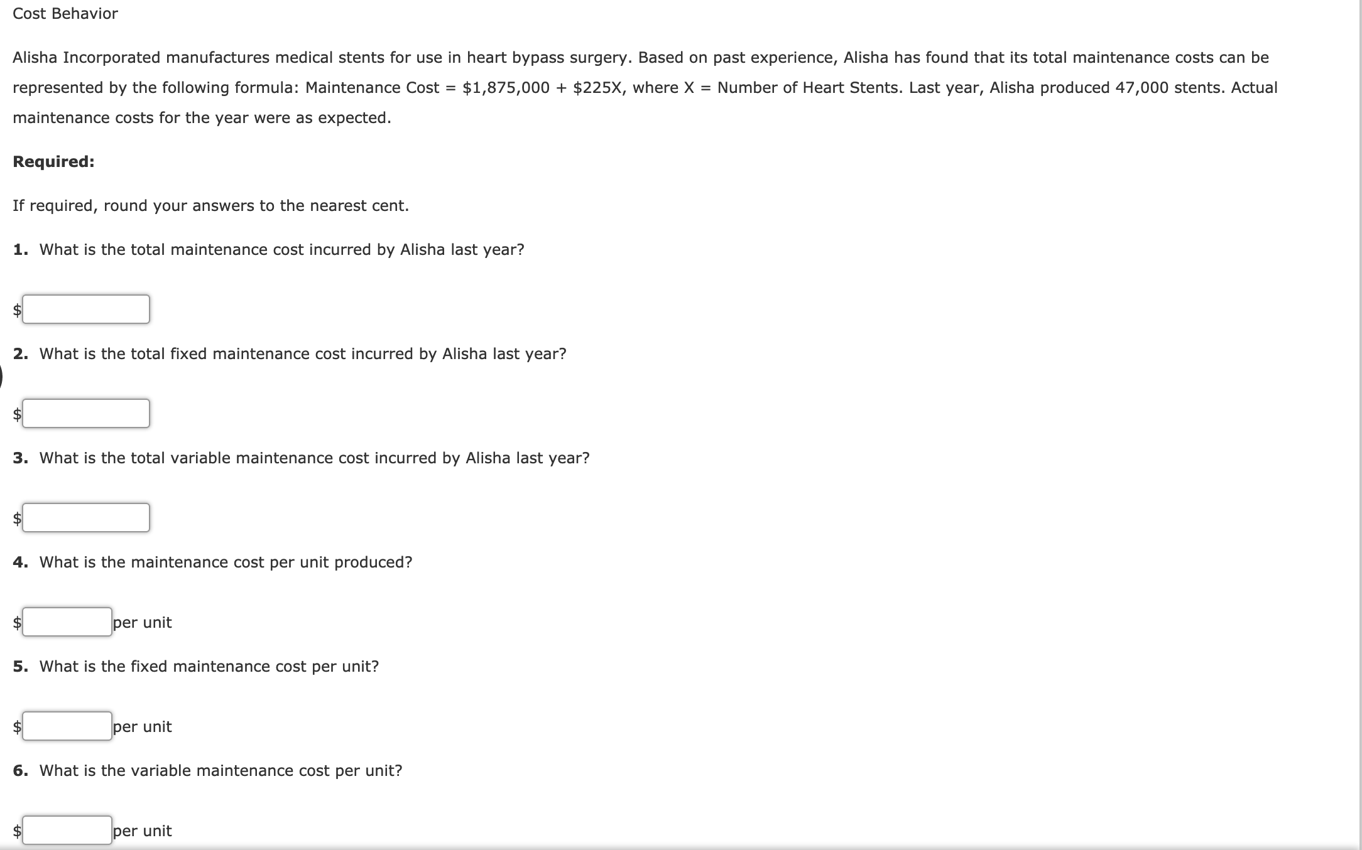The height and width of the screenshot is (850, 1362).
Task: Click the per unit label after question 6's box
Action: point(141,830)
